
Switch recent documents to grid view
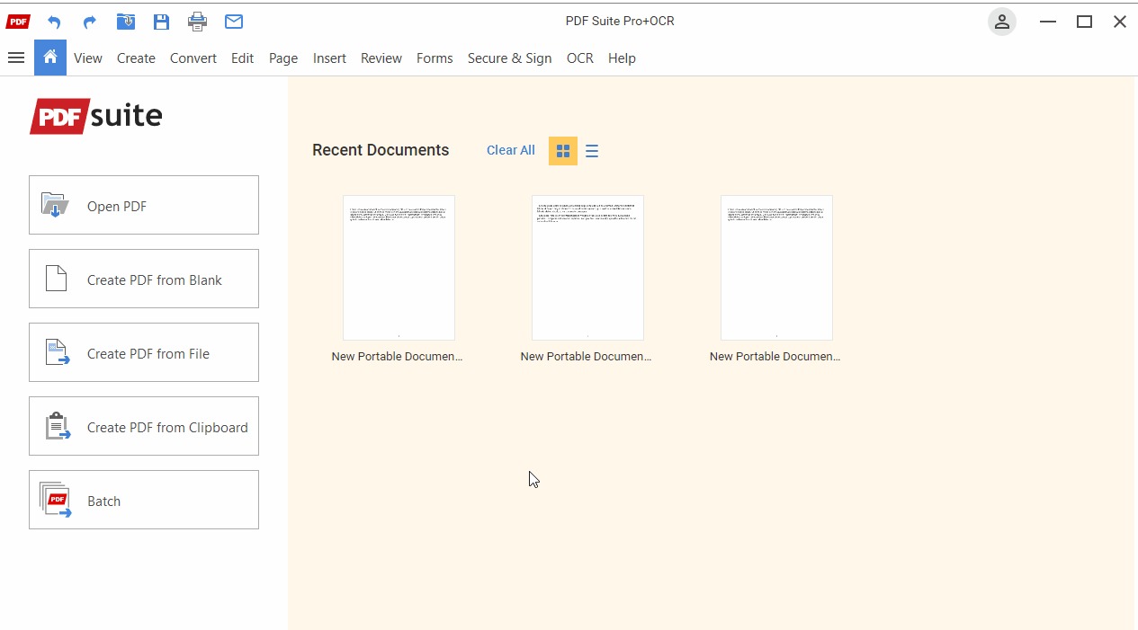pos(563,151)
